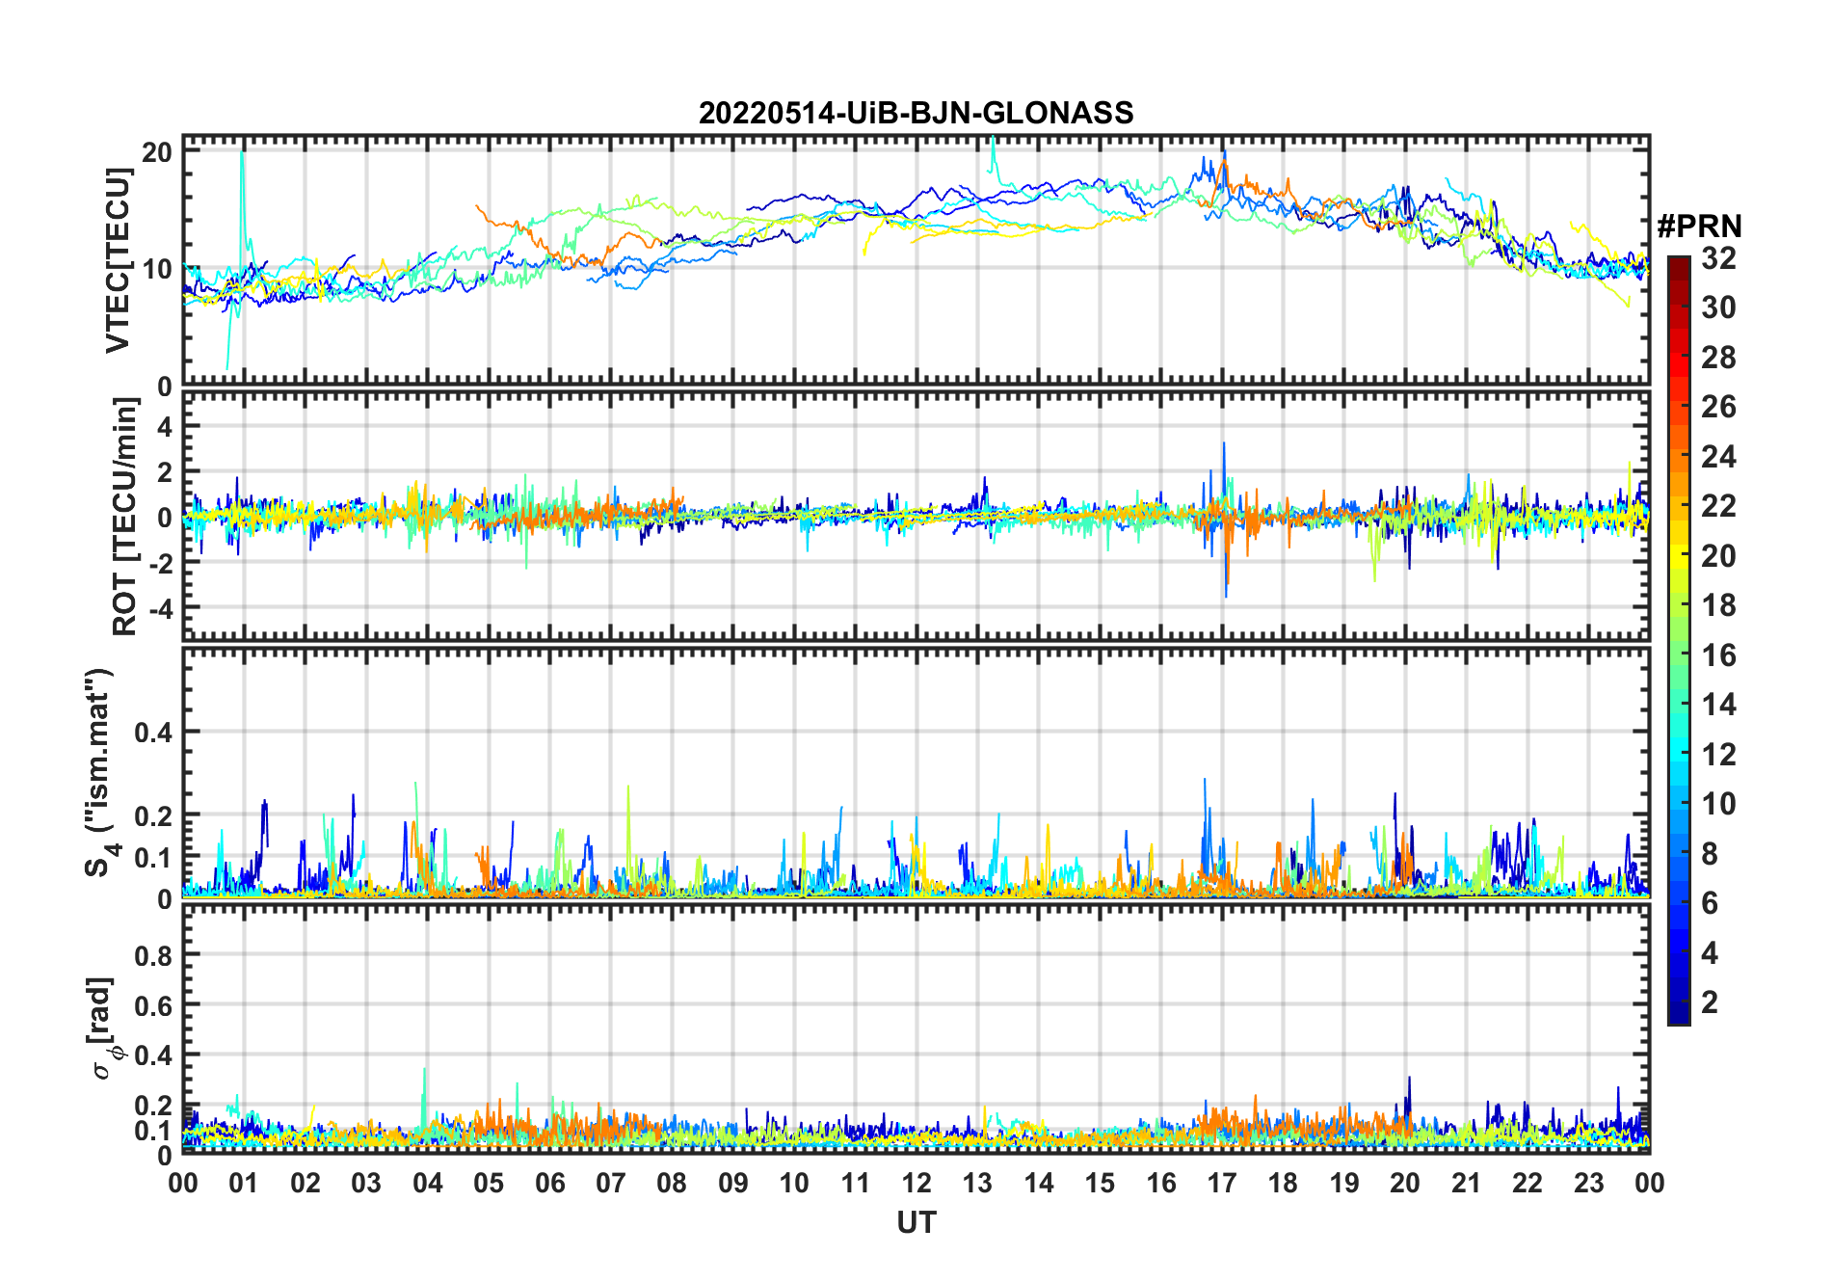
Task: Click the 0.6 tick on sigma-phi axis
Action: (x=153, y=1005)
